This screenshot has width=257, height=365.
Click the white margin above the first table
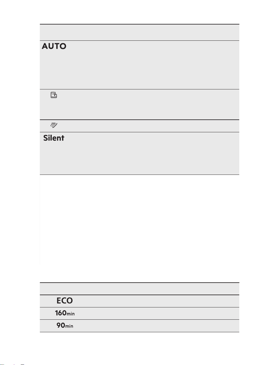coord(139,12)
